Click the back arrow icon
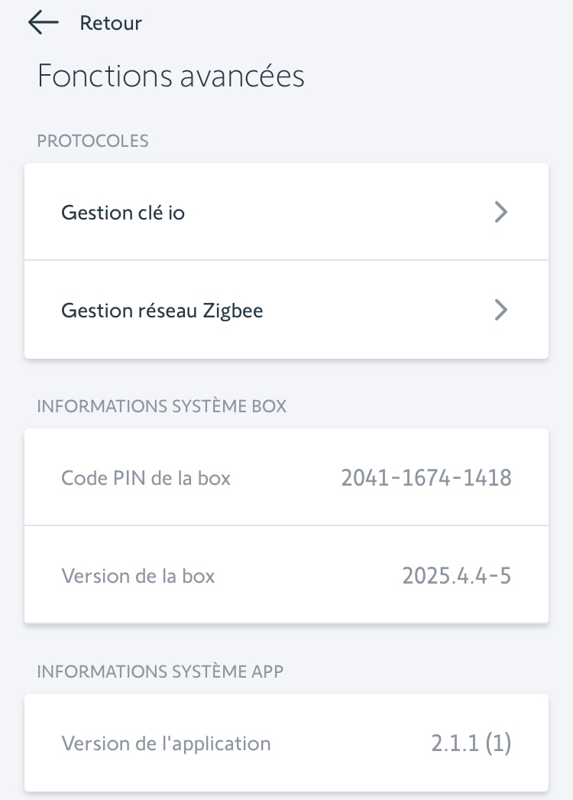The width and height of the screenshot is (573, 800). (x=43, y=23)
